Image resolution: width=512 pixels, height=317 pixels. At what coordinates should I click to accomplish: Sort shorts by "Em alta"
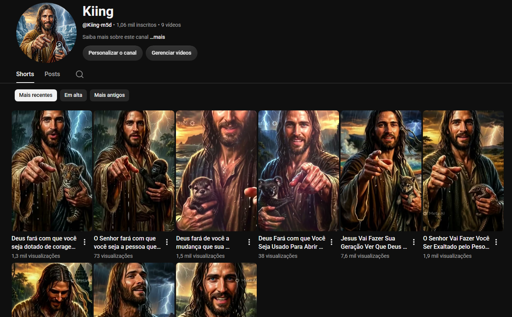pos(73,95)
